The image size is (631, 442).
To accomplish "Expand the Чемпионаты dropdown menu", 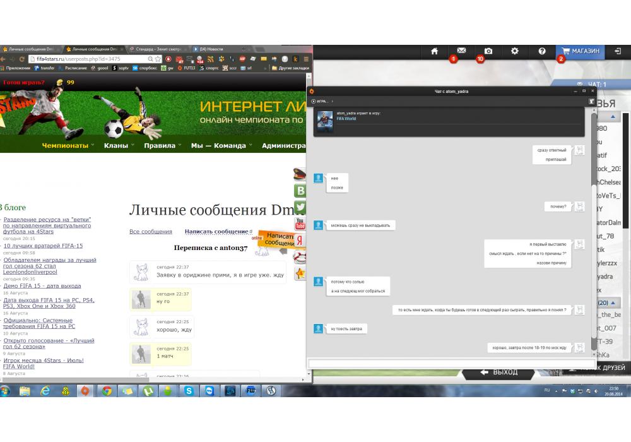I will click(68, 145).
